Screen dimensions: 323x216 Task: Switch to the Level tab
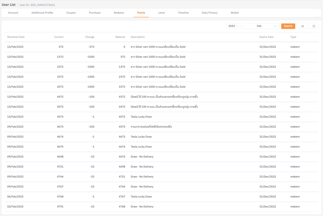point(161,13)
